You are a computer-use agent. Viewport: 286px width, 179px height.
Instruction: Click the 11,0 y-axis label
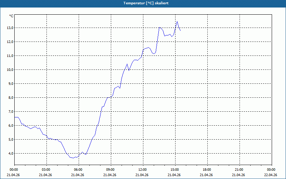tap(10, 56)
